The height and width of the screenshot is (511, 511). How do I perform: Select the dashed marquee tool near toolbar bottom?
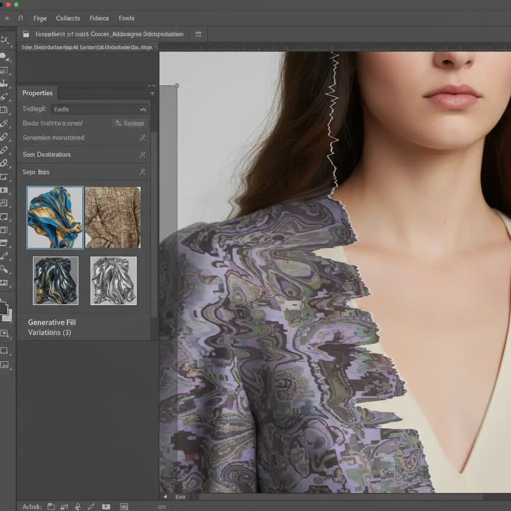tap(4, 350)
